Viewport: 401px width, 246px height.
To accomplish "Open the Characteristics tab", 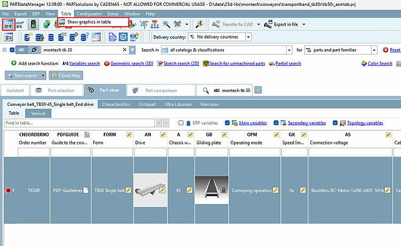I will click(x=116, y=104).
